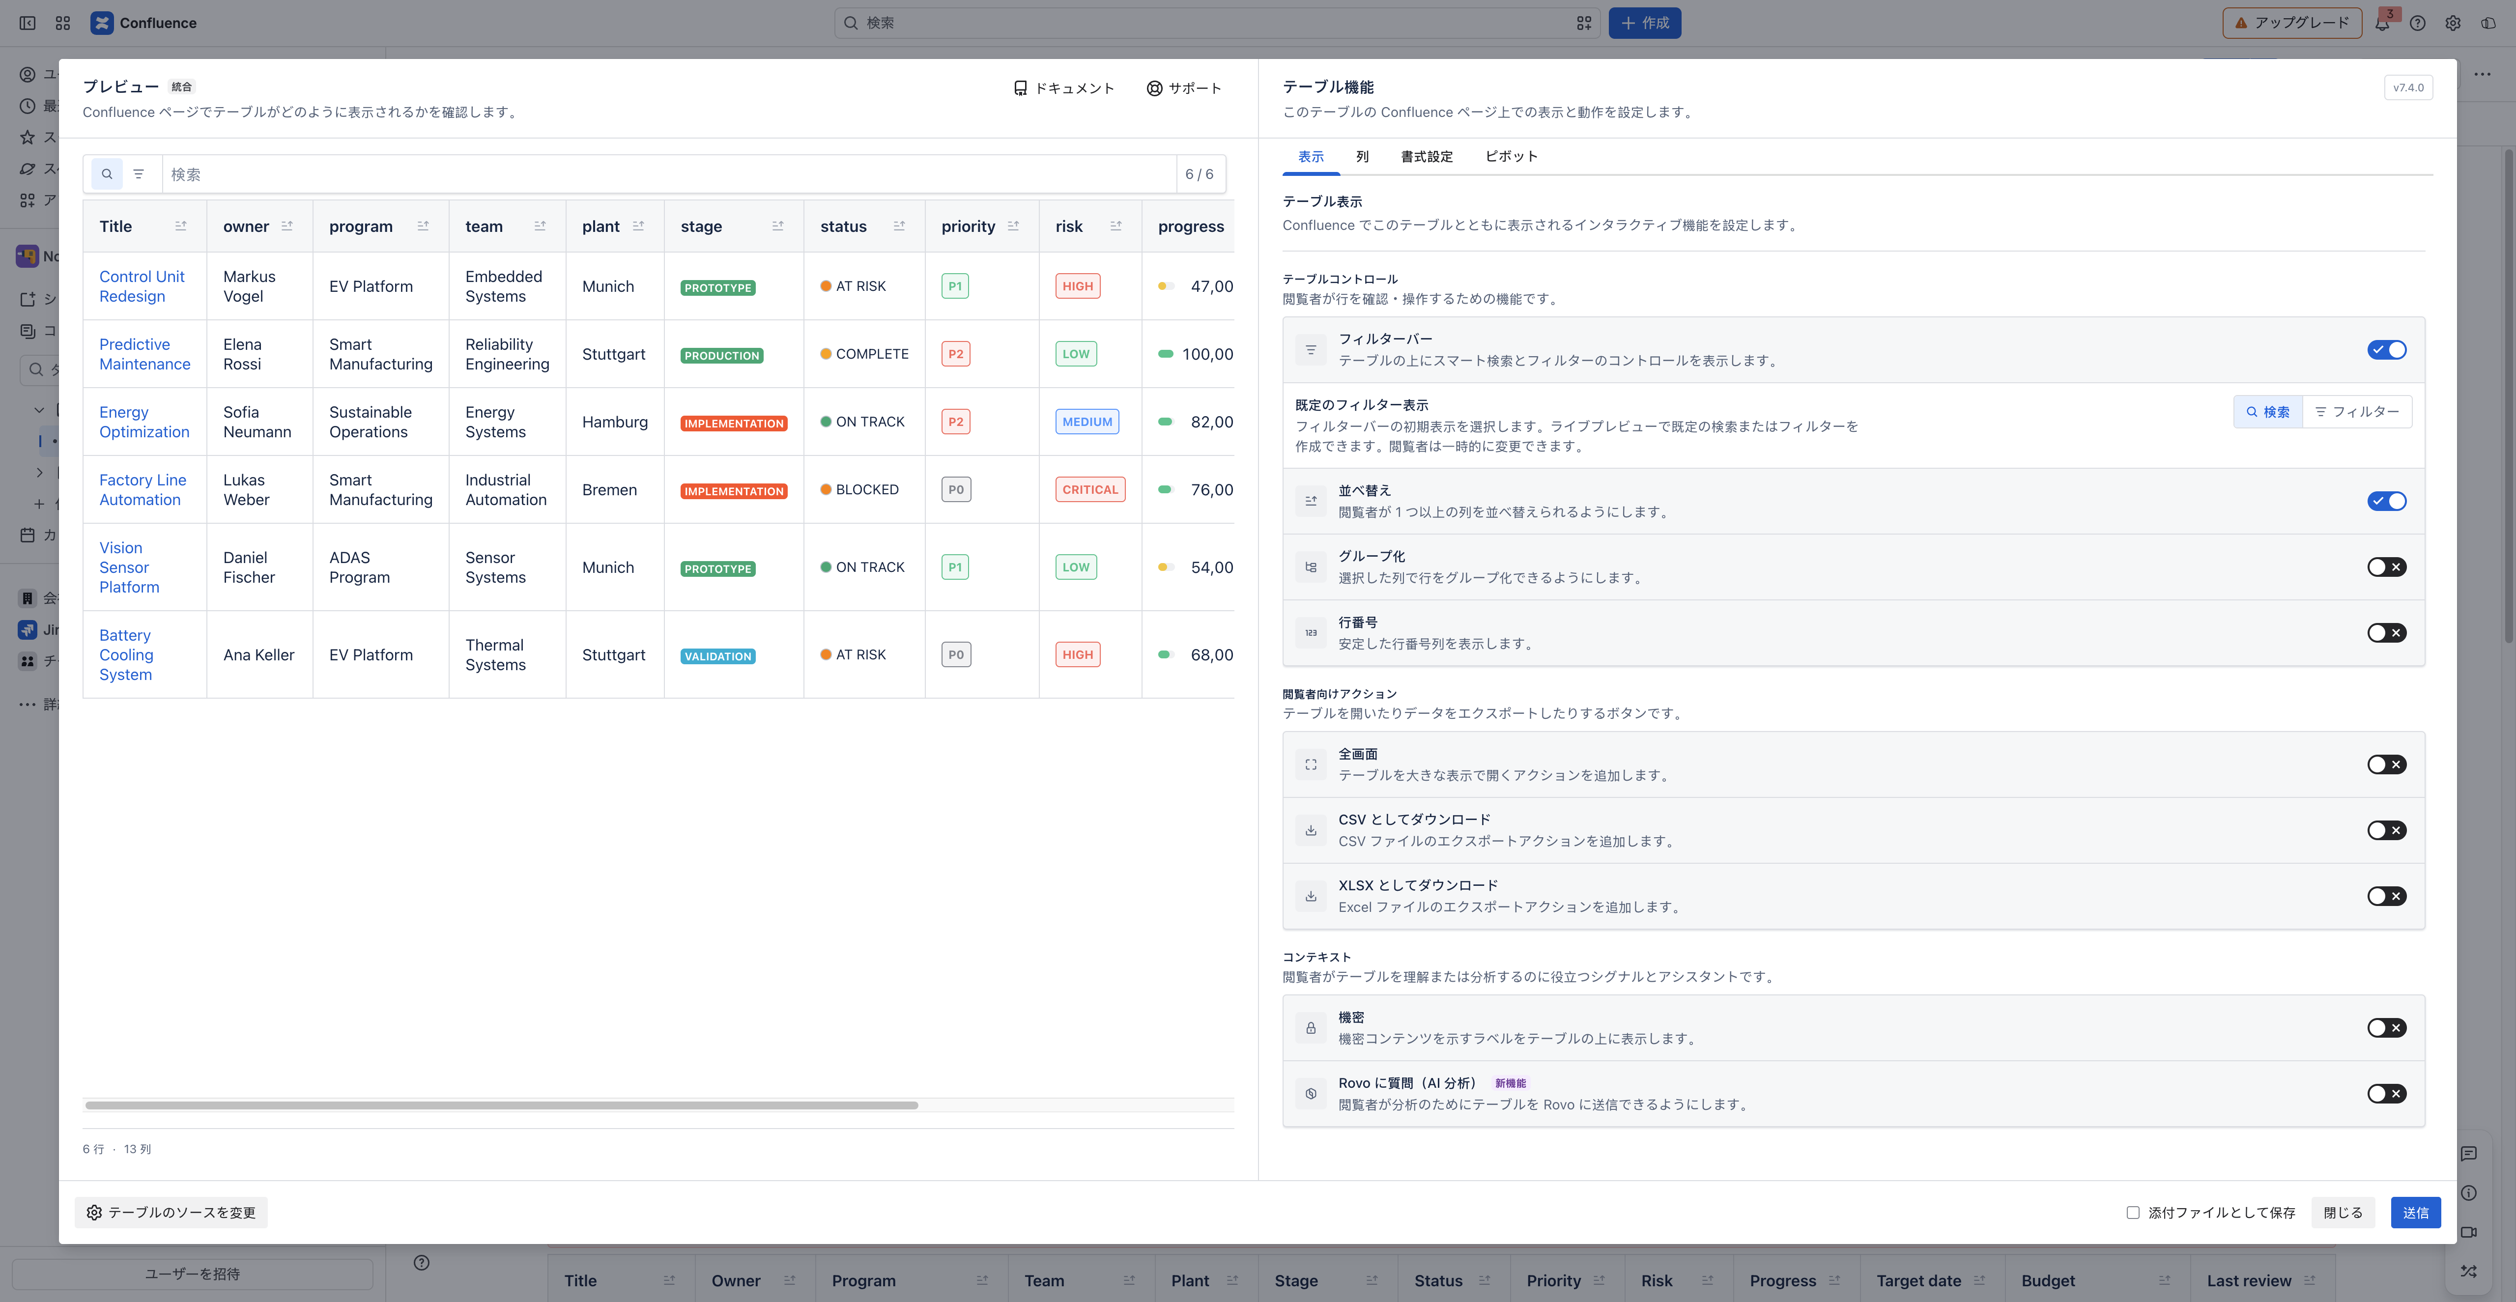Open the help question mark icon in top bar

(x=2417, y=24)
